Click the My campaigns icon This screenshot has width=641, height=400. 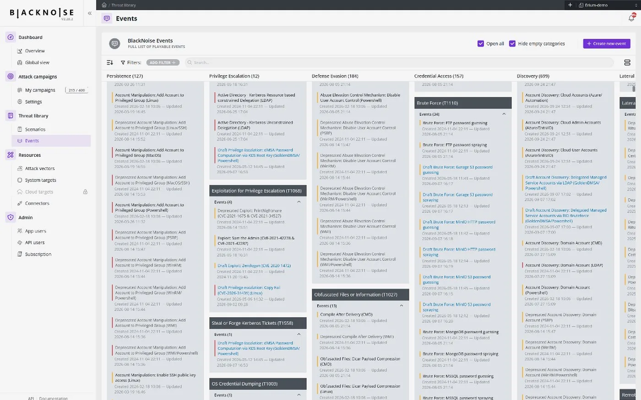tap(20, 90)
